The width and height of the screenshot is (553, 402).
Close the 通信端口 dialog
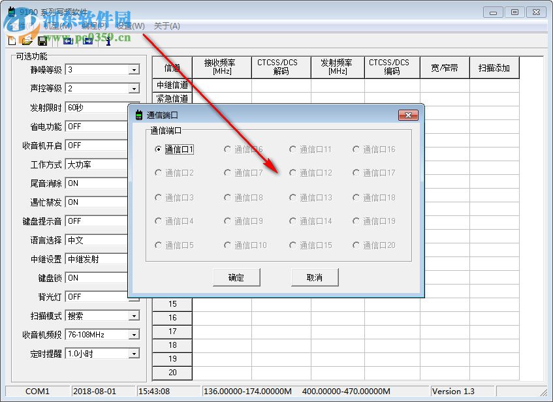408,116
